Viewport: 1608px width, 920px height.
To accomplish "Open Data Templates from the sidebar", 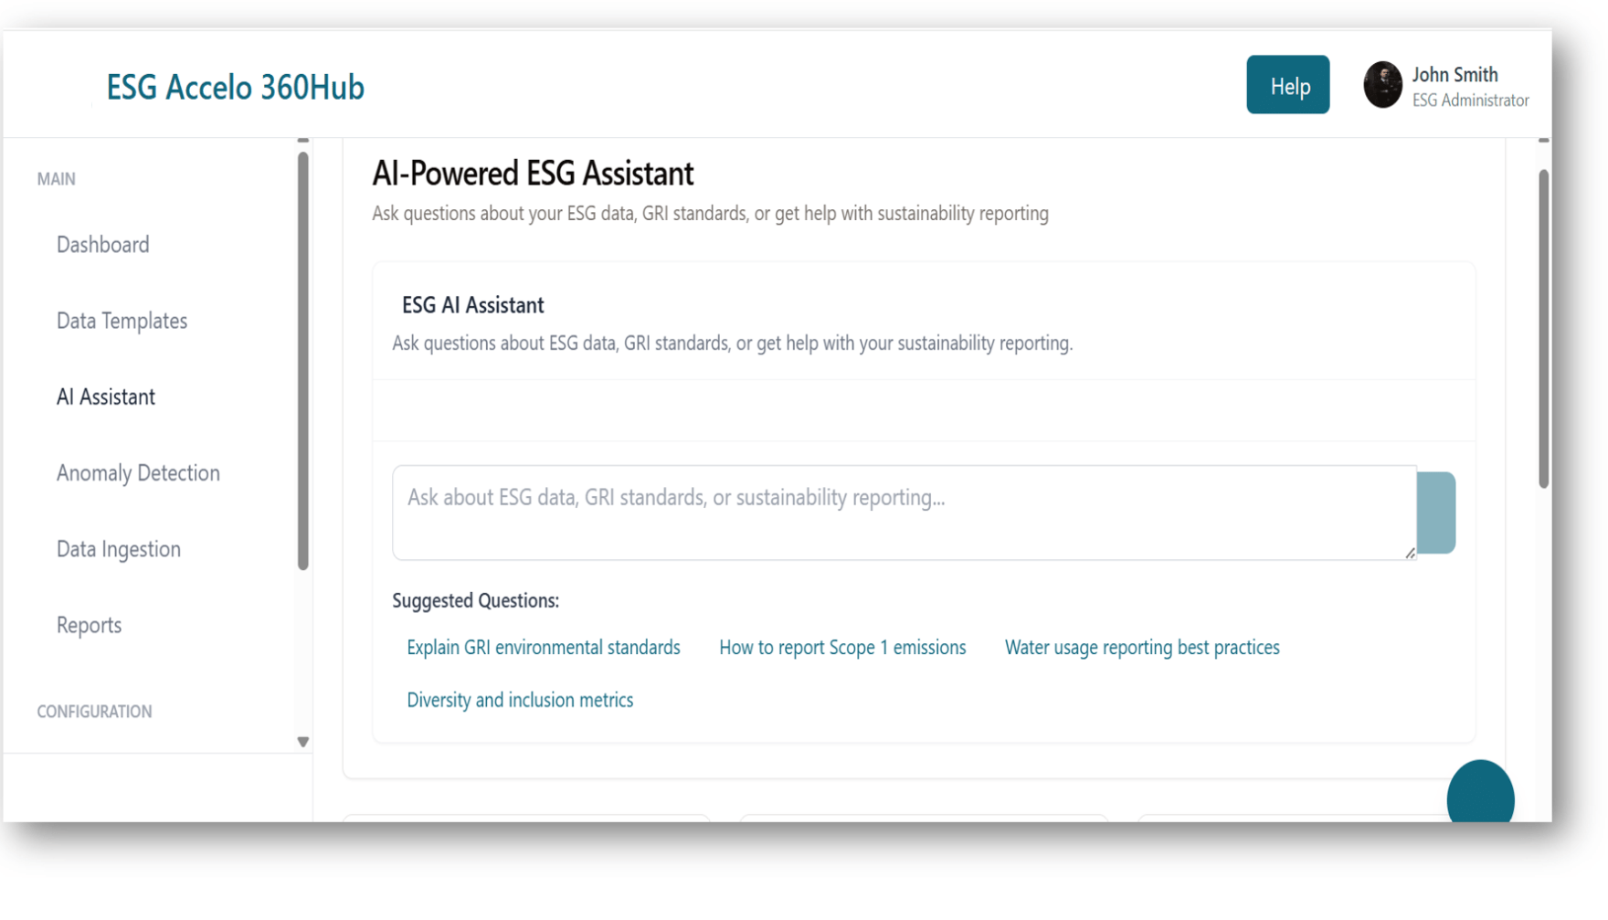I will click(x=122, y=321).
